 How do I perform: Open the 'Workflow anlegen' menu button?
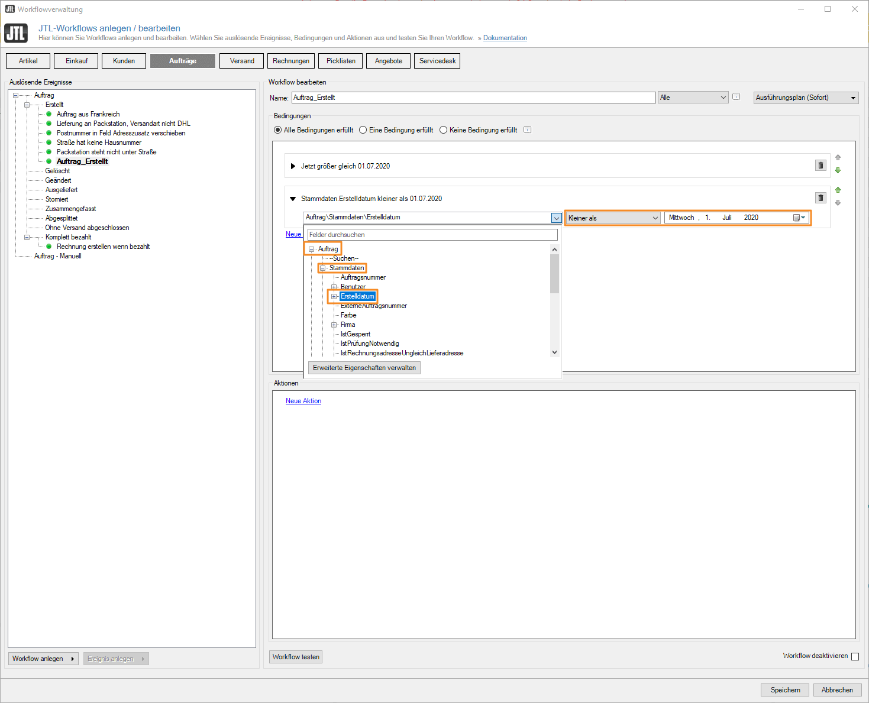coord(43,659)
